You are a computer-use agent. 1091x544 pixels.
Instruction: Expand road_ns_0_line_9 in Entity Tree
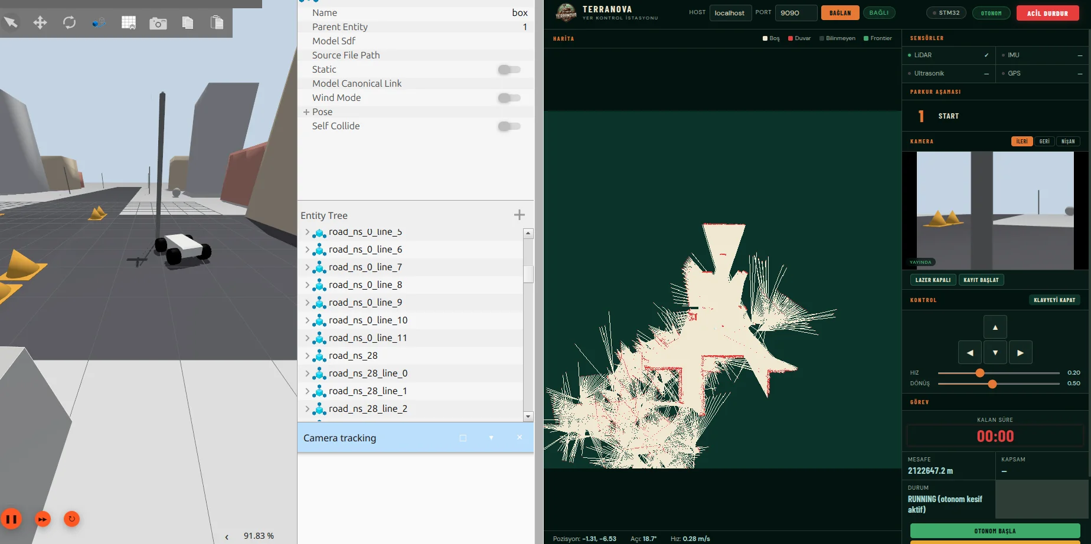307,303
